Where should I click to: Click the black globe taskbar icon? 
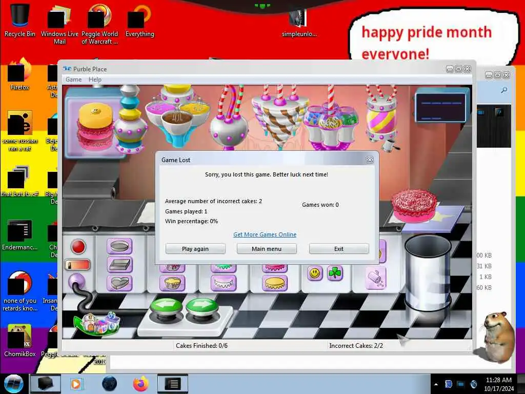[x=109, y=384]
